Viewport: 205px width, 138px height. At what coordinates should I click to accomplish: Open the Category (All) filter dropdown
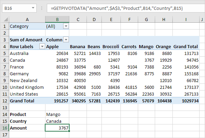pos(66,26)
